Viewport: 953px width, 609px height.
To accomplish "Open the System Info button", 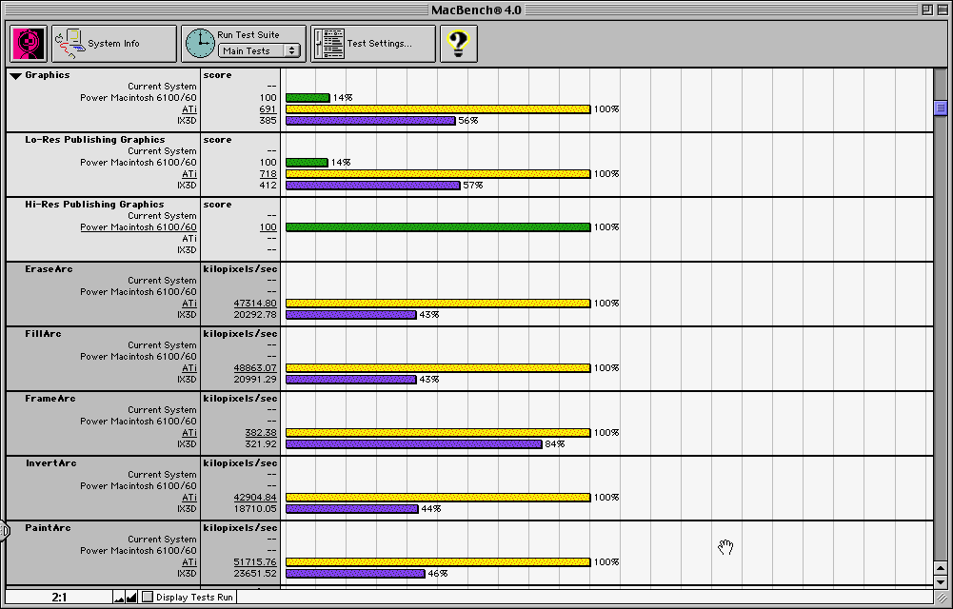I will [x=114, y=44].
